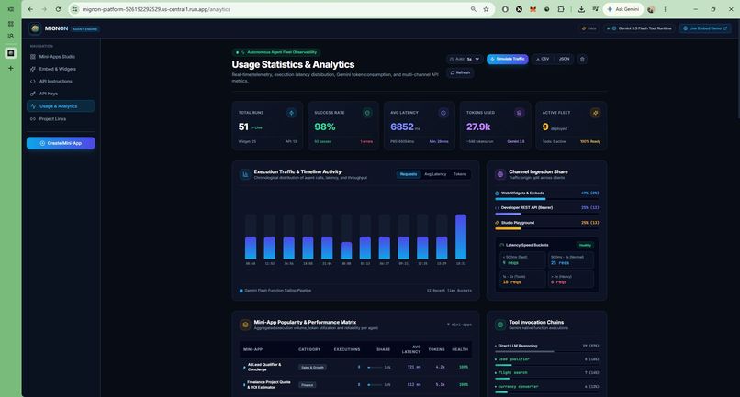This screenshot has width=740, height=397.
Task: Click the Health column header
Action: click(x=460, y=349)
